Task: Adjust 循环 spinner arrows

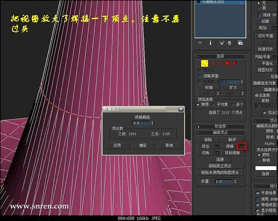Action: [x=242, y=93]
